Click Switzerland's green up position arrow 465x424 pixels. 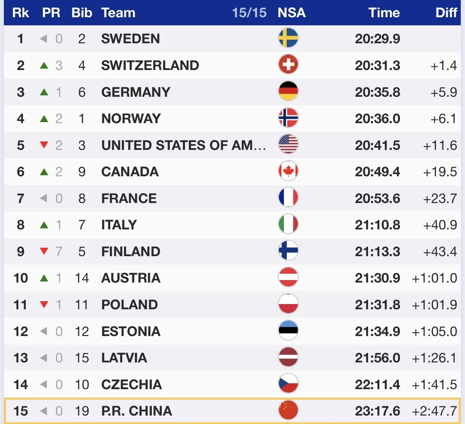click(x=44, y=65)
